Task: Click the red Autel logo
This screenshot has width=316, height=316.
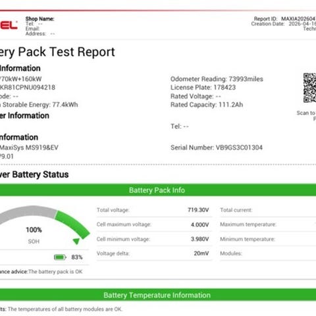Action: tap(9, 26)
